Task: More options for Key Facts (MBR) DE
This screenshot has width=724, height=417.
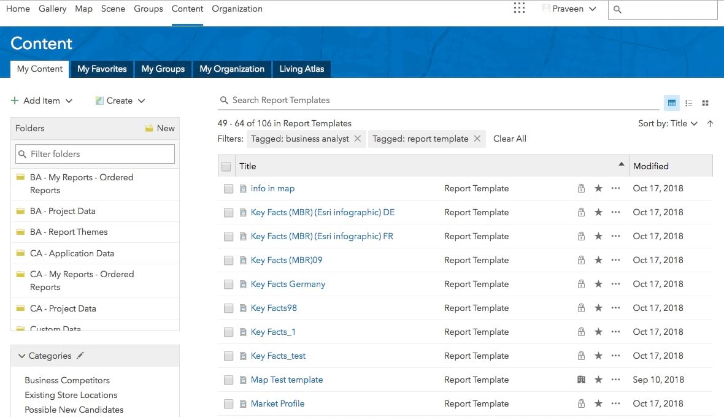Action: coord(615,212)
